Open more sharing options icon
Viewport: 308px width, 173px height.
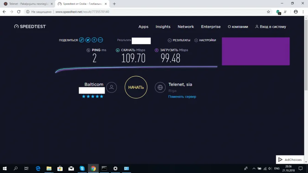click(100, 40)
